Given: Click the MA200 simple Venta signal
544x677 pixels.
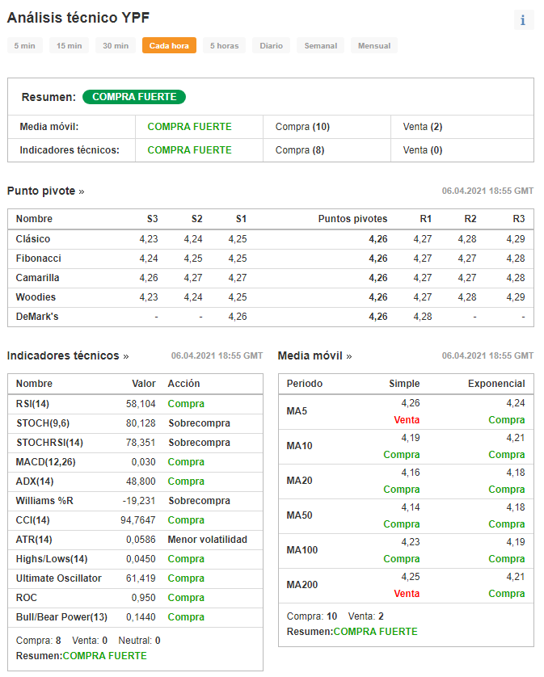Looking at the screenshot, I should click(x=407, y=594).
